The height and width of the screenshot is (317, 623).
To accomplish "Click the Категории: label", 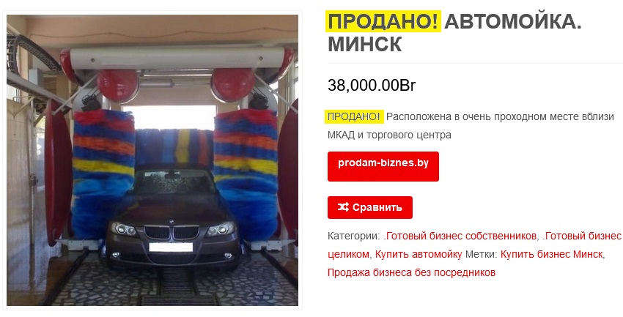I will [x=354, y=236].
